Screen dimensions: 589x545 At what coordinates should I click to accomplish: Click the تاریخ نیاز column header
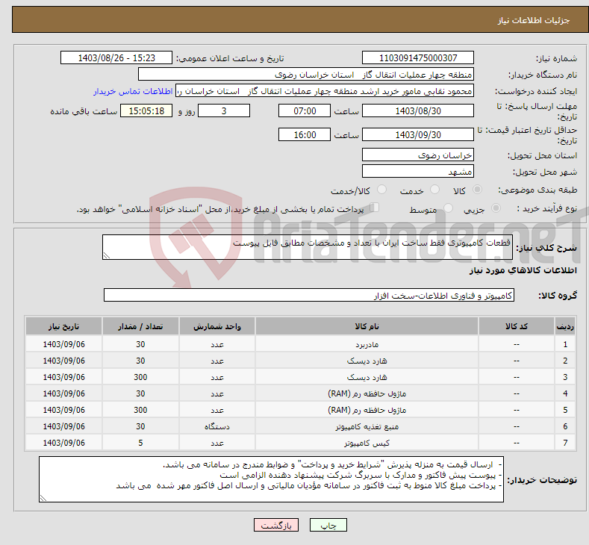click(x=64, y=326)
